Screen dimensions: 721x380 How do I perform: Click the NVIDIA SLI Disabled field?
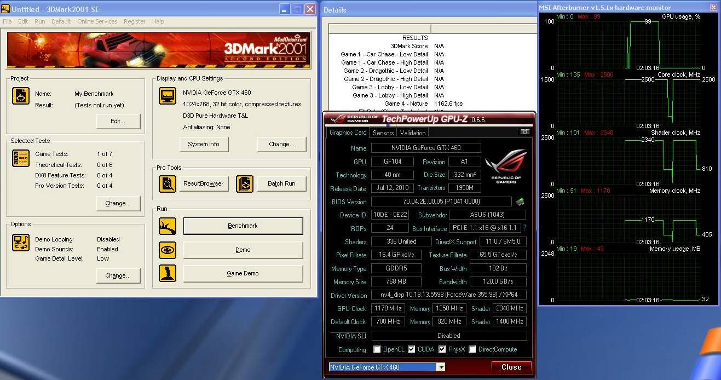449,336
